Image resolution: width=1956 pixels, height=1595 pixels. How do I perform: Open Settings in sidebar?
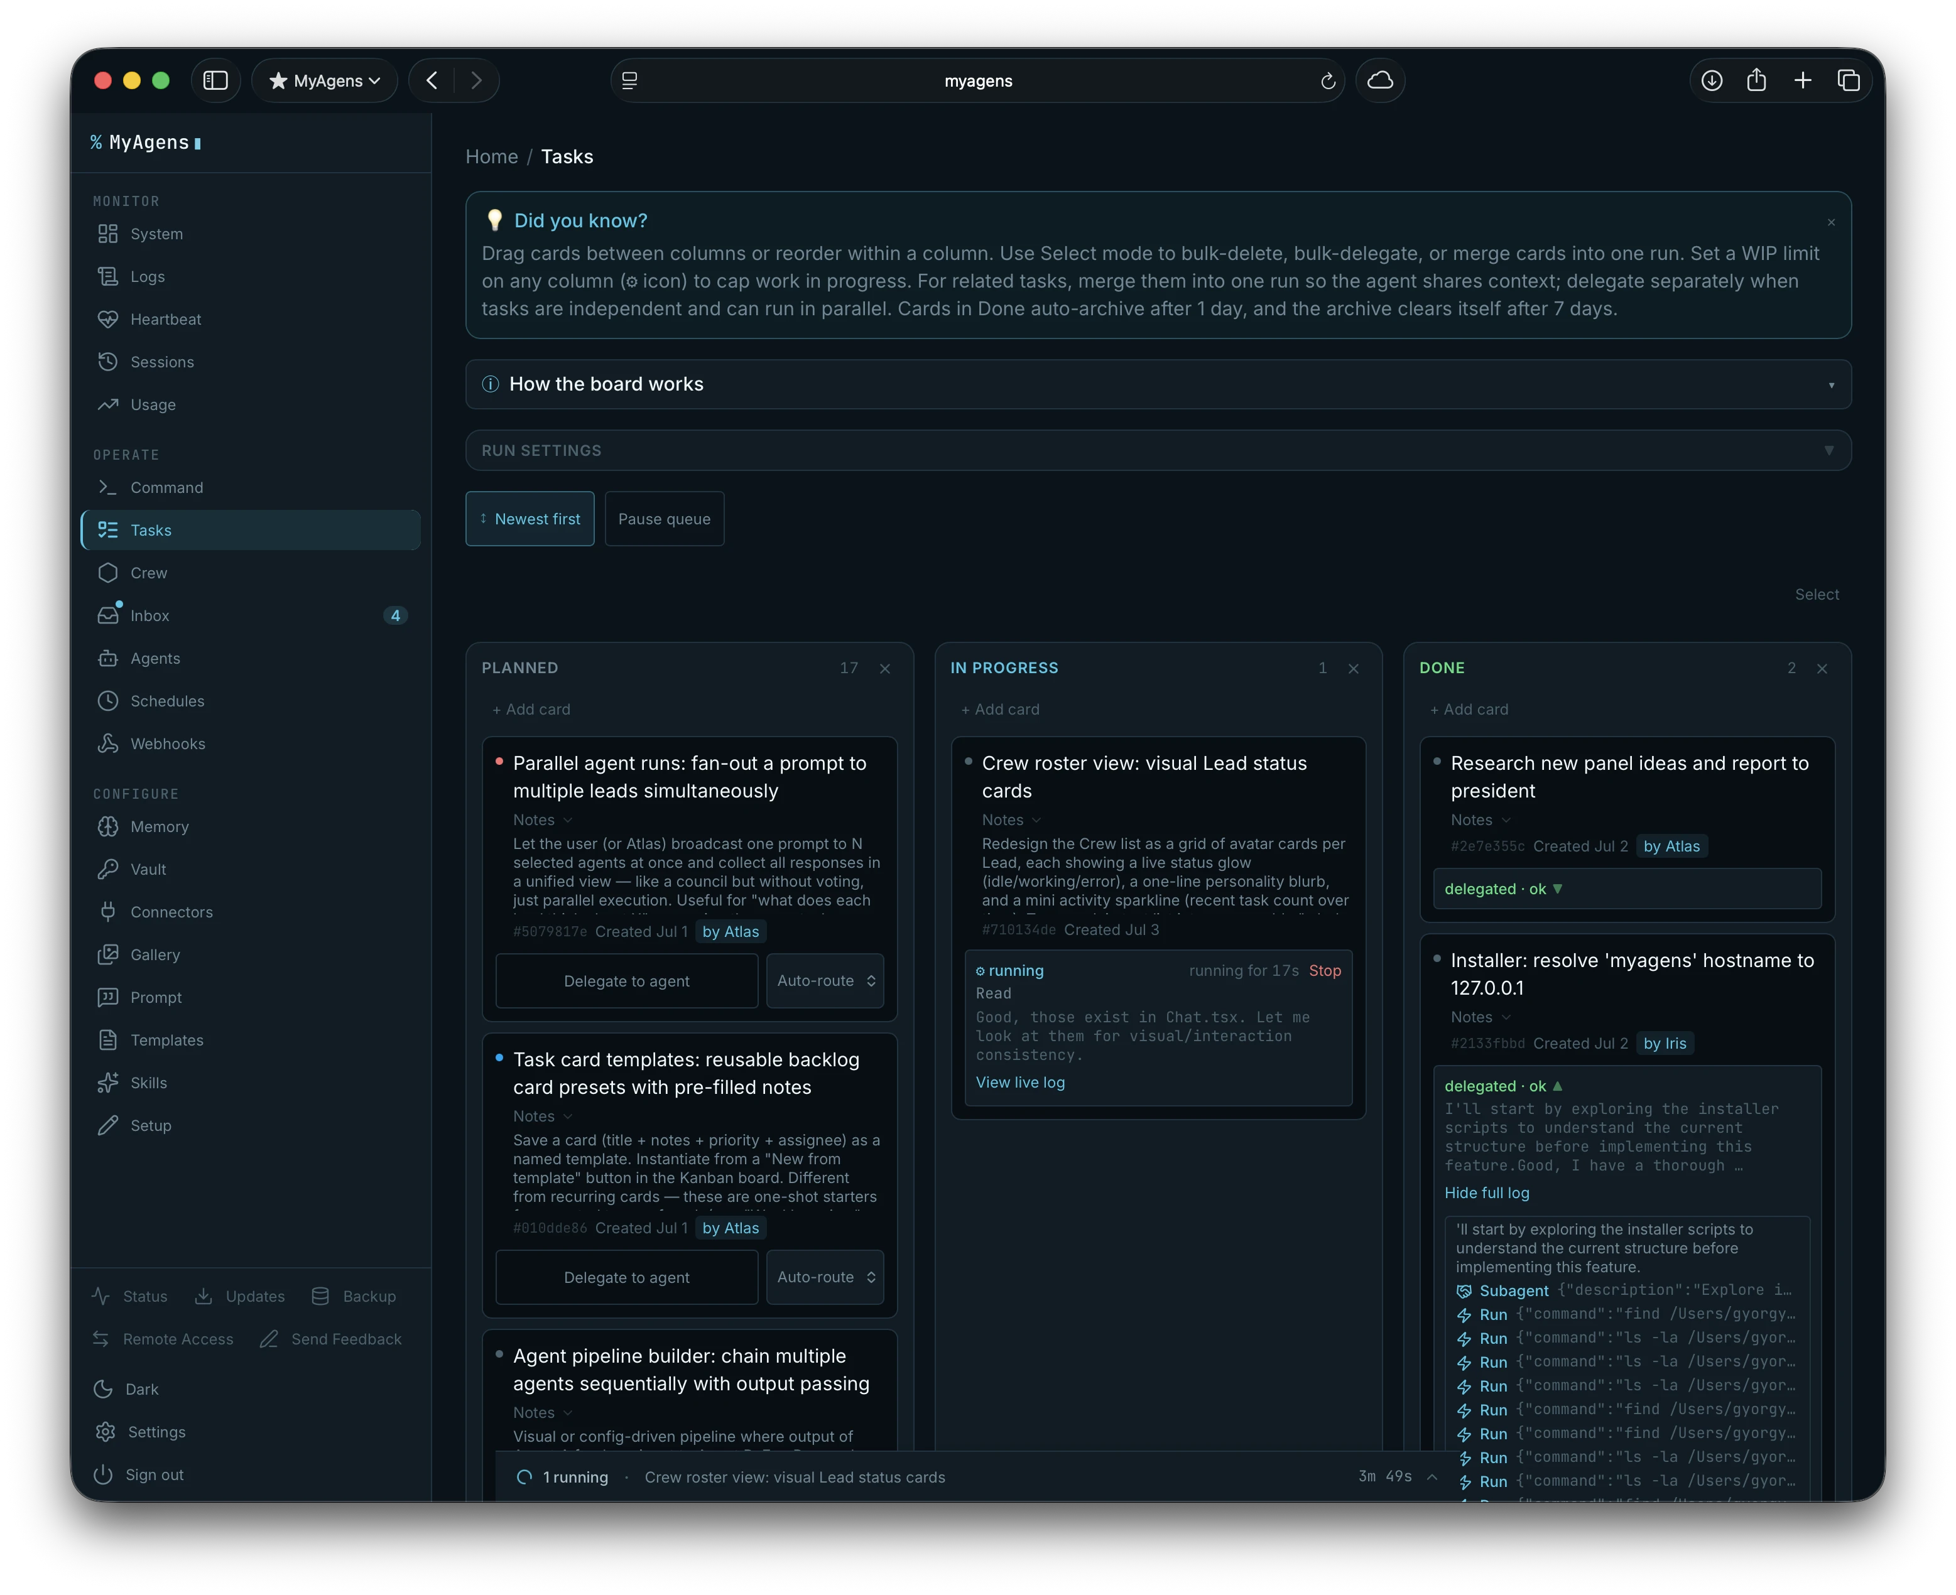pyautogui.click(x=141, y=1432)
